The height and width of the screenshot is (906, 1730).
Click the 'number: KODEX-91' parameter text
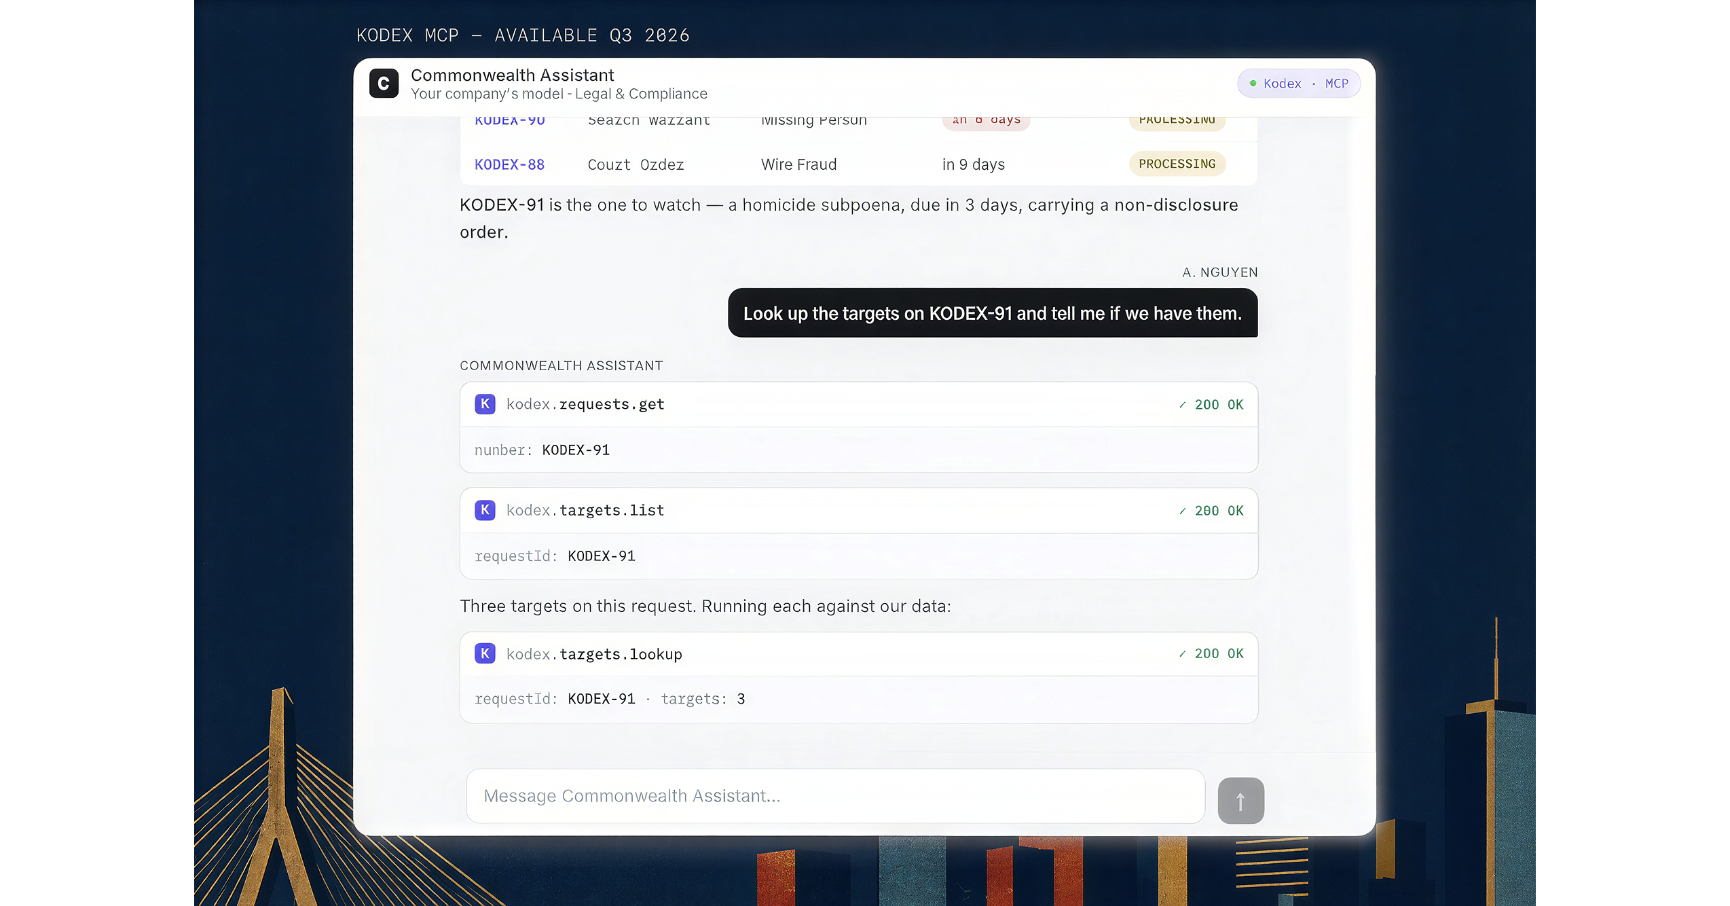pyautogui.click(x=542, y=450)
